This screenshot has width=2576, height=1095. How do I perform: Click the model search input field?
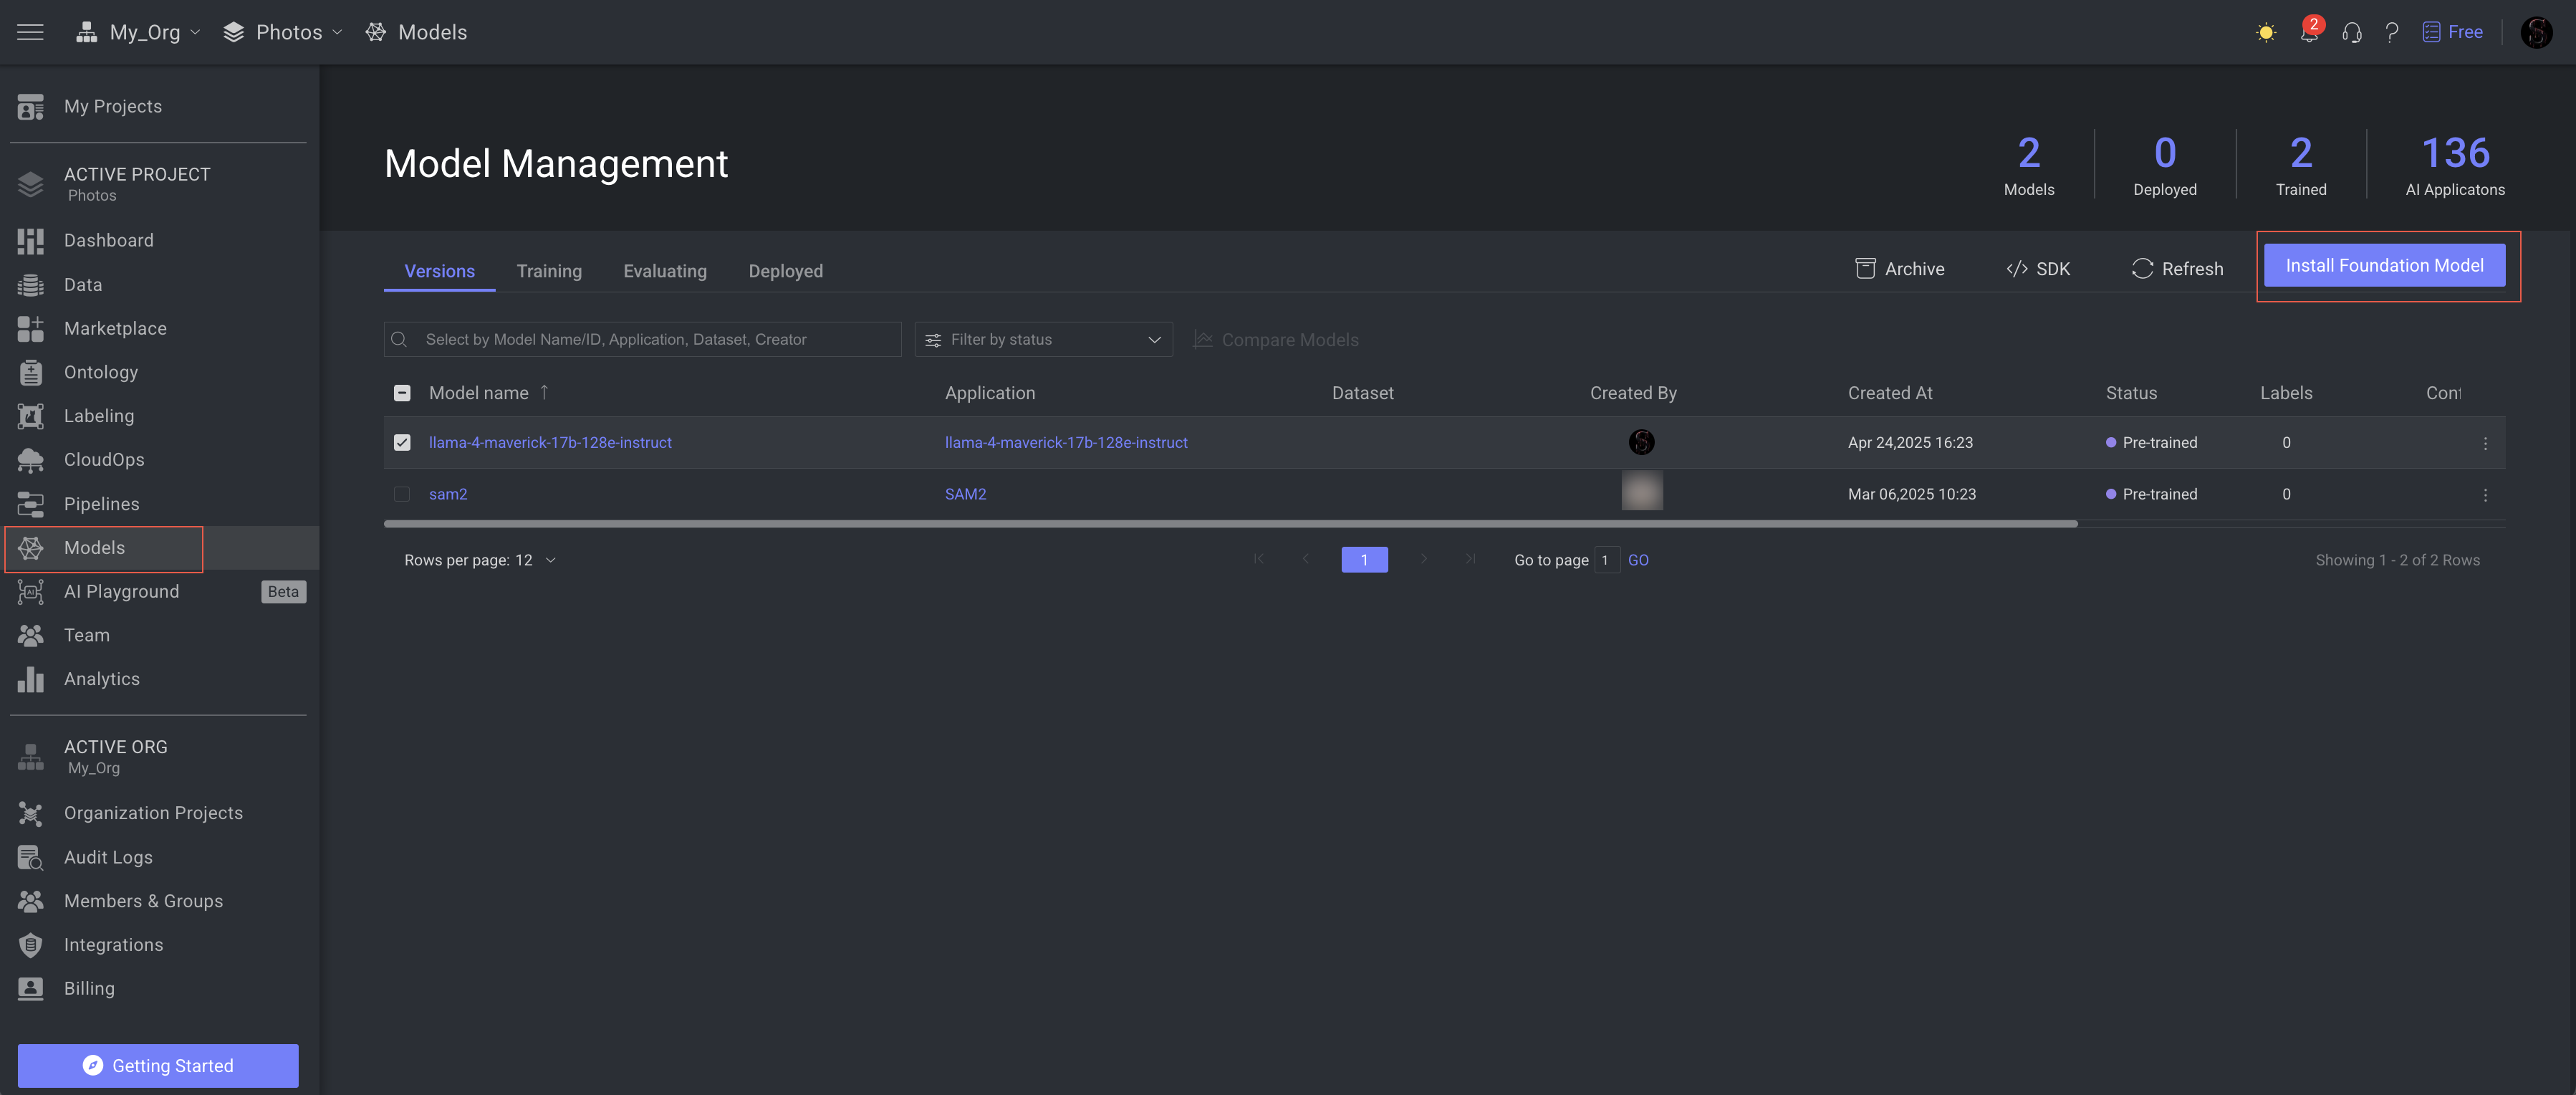click(642, 340)
